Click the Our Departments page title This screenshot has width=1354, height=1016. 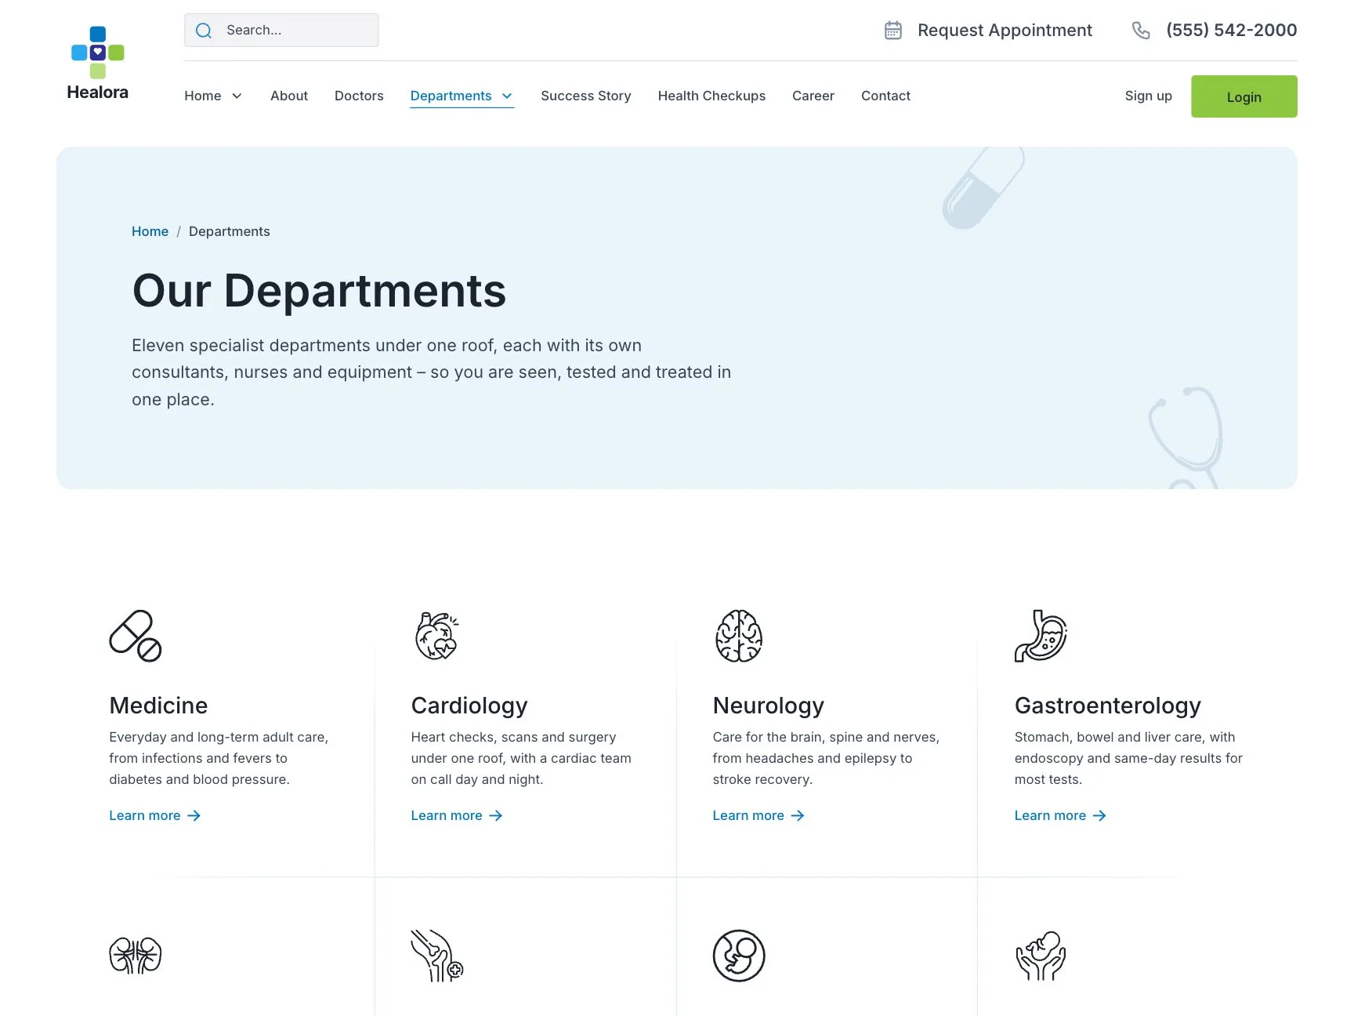(x=319, y=291)
